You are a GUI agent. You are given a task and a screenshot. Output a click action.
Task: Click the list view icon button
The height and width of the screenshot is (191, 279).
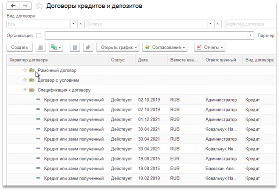tap(75, 47)
